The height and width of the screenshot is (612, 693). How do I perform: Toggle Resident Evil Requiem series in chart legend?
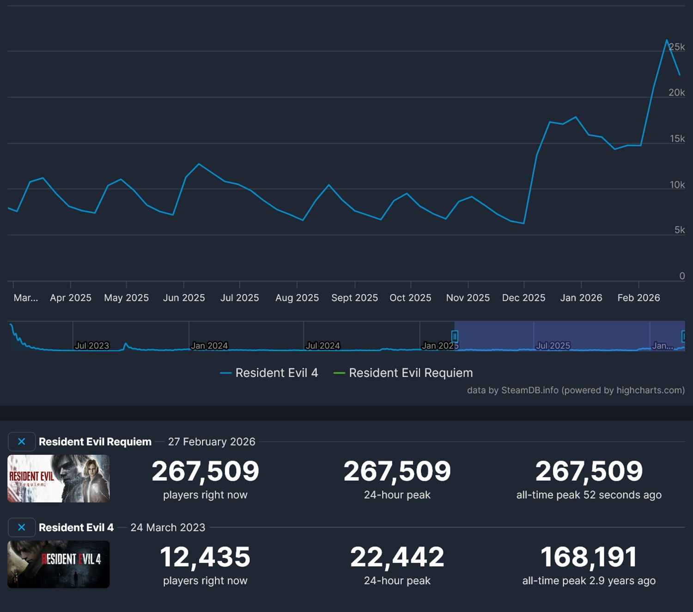[403, 373]
